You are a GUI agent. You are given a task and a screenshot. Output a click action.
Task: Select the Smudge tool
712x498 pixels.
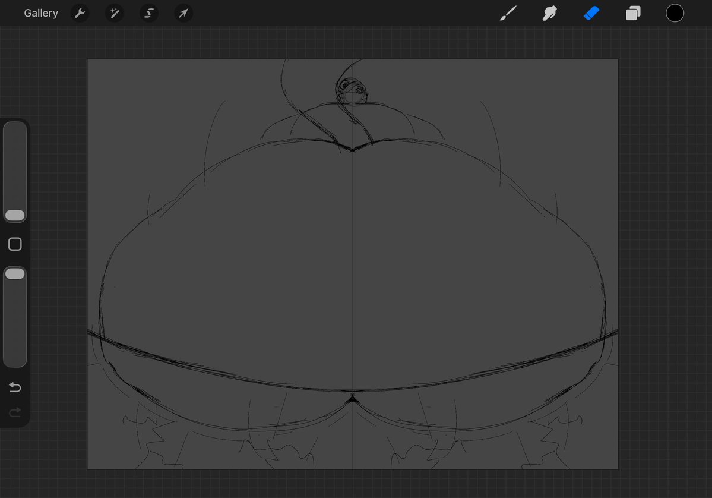tap(549, 12)
